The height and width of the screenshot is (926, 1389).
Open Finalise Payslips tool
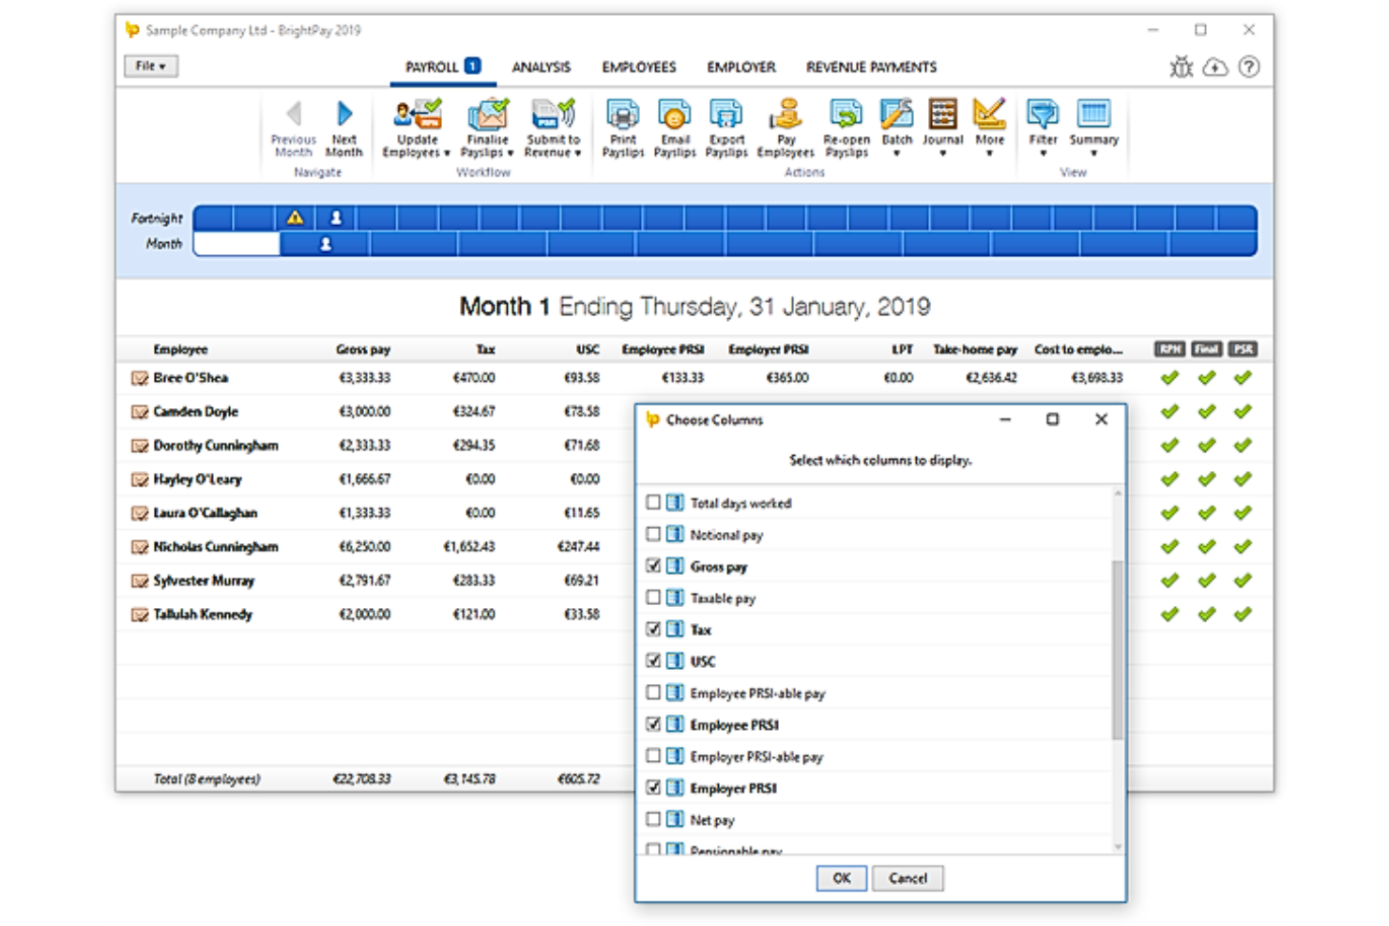tap(487, 129)
